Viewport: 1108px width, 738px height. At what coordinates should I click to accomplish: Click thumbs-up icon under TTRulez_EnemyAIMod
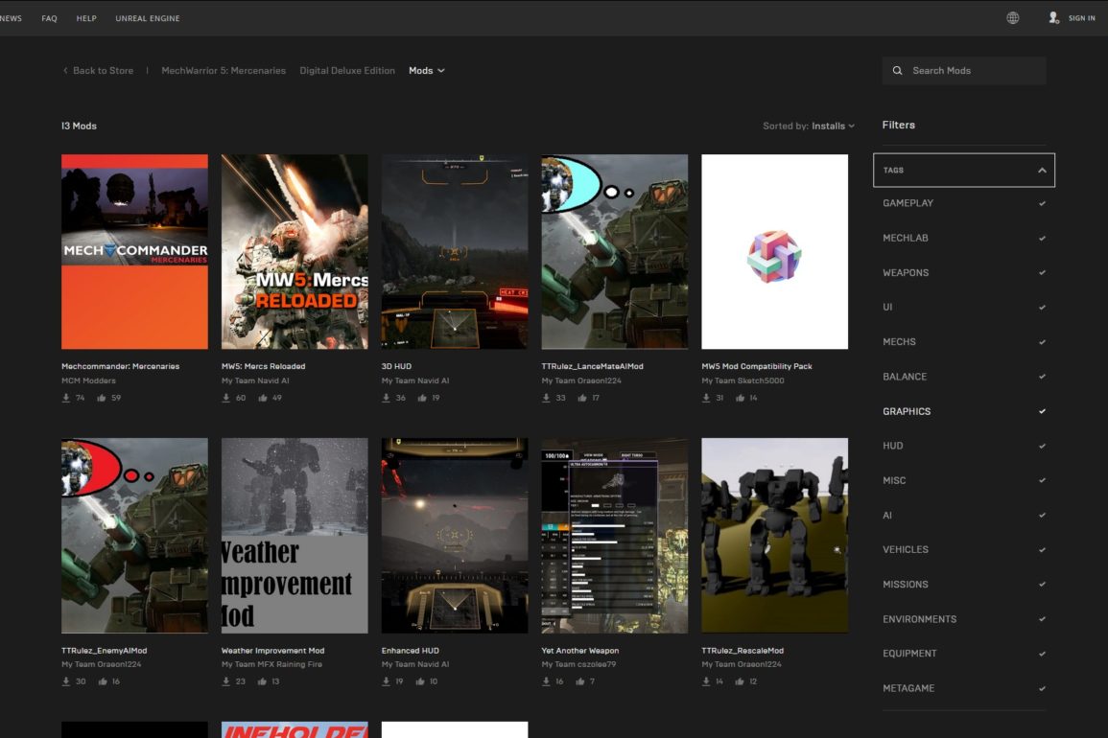tap(103, 681)
